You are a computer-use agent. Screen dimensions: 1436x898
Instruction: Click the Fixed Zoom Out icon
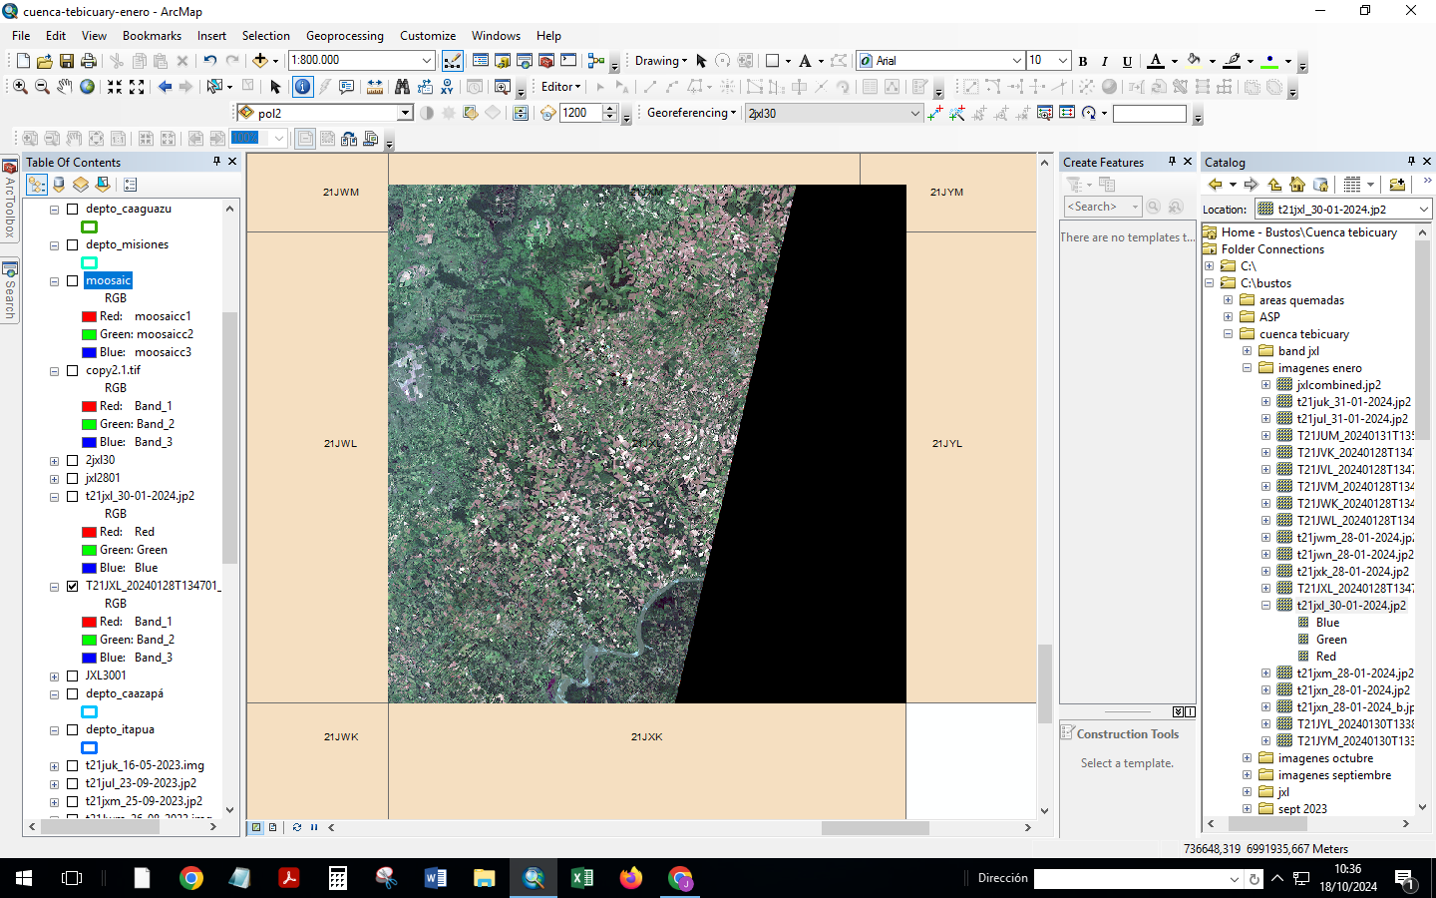pyautogui.click(x=137, y=87)
